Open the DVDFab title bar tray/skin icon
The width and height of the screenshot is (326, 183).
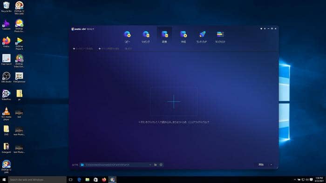point(261,29)
